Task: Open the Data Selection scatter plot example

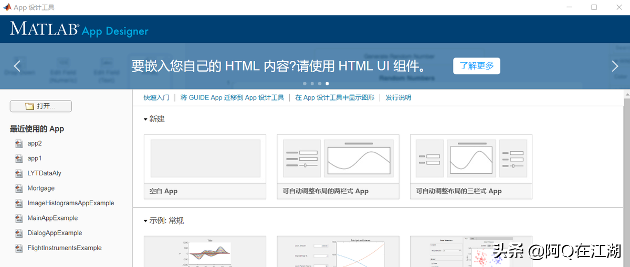Action: [x=471, y=251]
